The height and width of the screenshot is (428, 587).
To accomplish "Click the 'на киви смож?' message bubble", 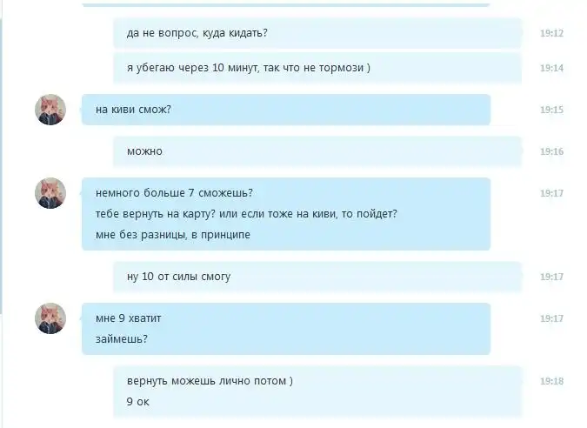I will pos(286,110).
